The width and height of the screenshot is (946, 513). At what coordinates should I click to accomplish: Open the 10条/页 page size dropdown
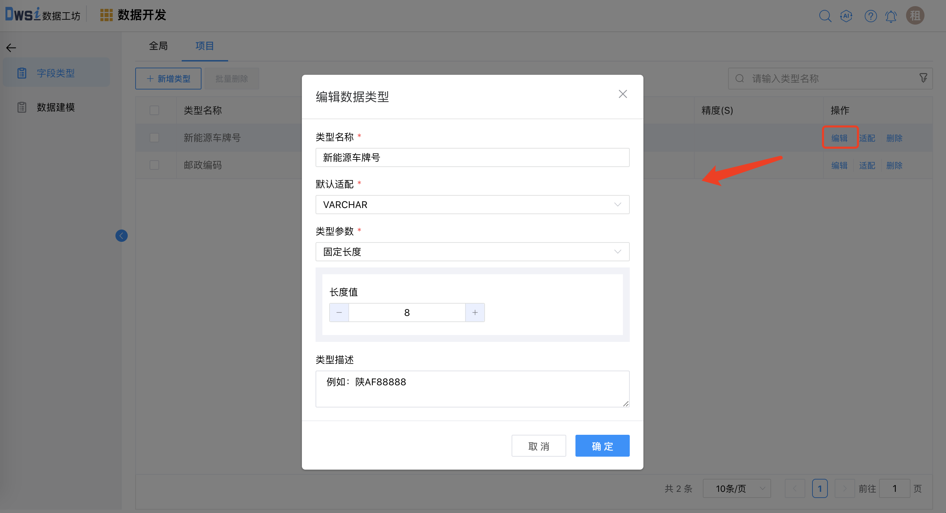[x=737, y=489]
